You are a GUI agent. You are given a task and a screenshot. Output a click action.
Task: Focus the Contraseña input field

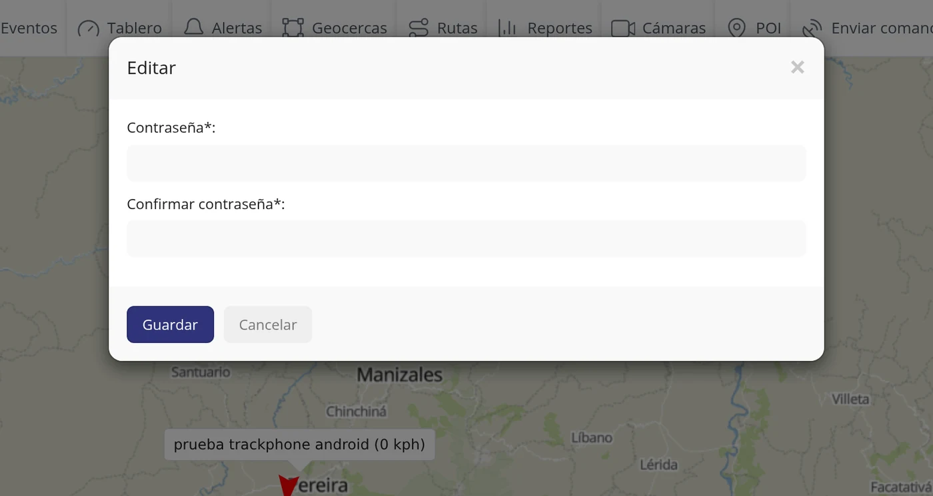click(x=467, y=163)
